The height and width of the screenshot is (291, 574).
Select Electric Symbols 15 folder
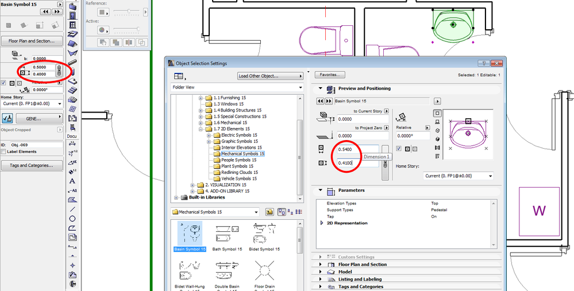(x=239, y=135)
